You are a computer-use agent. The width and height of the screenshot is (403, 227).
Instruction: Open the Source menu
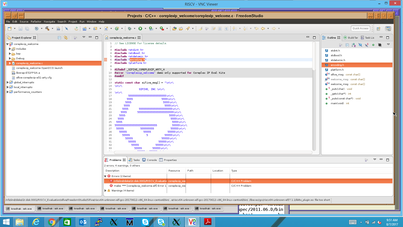tap(24, 22)
